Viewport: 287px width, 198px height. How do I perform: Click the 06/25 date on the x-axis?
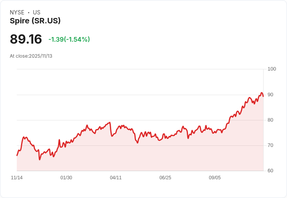click(x=165, y=178)
